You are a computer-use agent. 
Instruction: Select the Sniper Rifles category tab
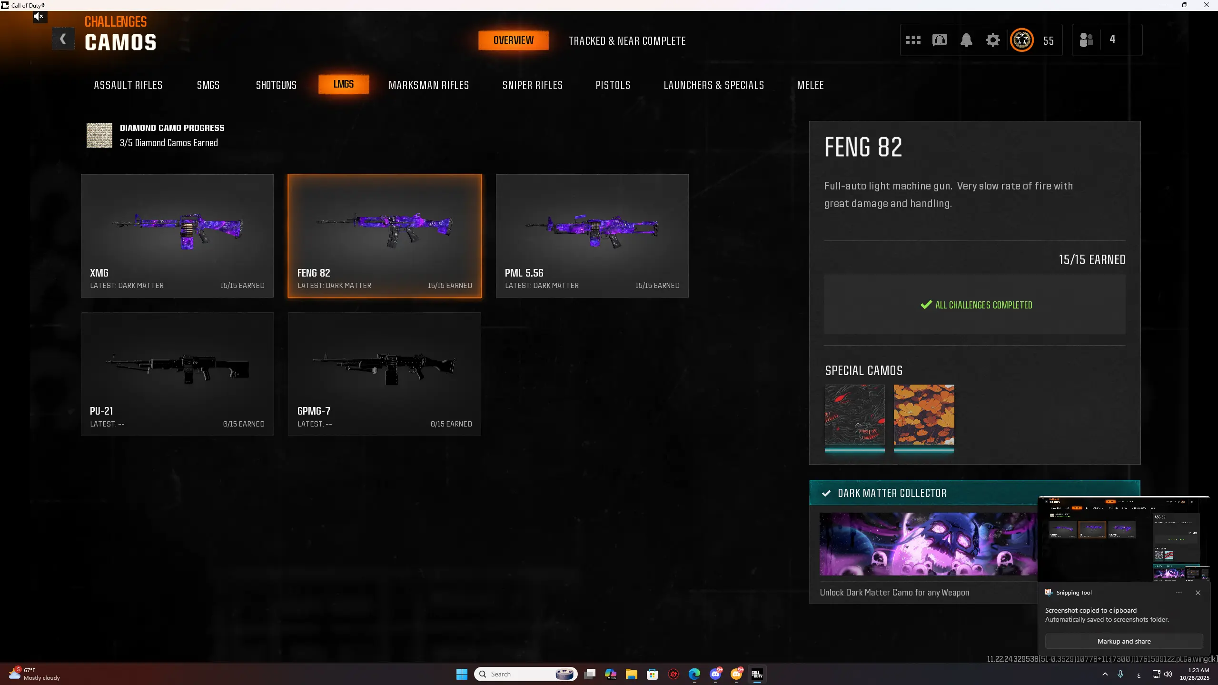[532, 85]
